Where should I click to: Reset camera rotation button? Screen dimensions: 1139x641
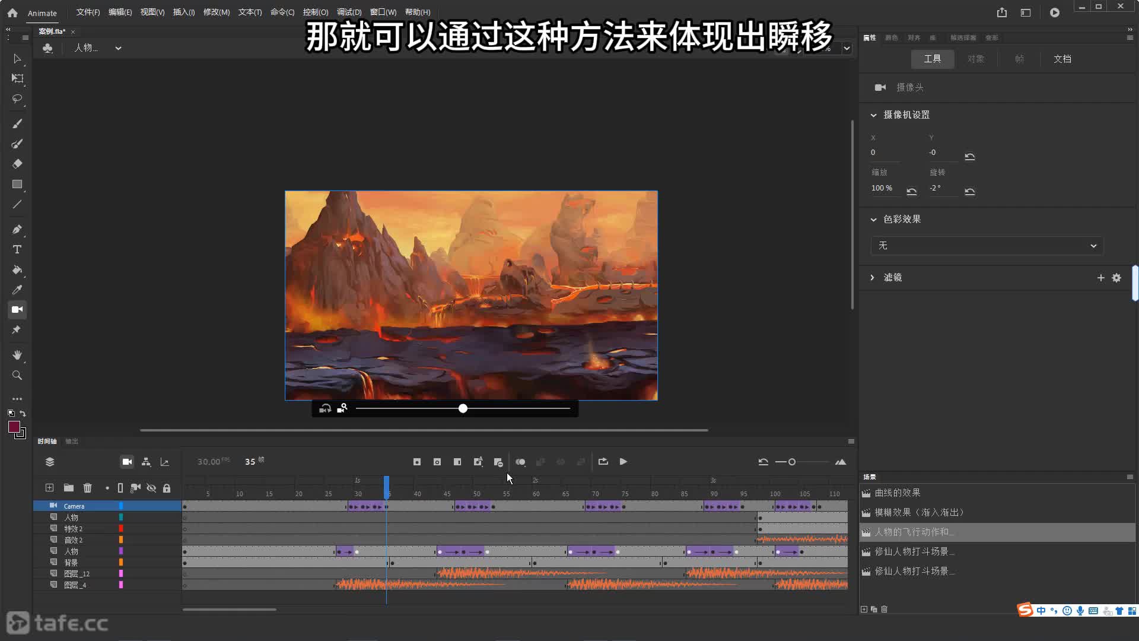pos(970,191)
